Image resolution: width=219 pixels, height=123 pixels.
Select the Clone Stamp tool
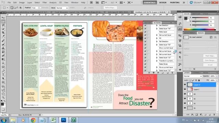3,48
